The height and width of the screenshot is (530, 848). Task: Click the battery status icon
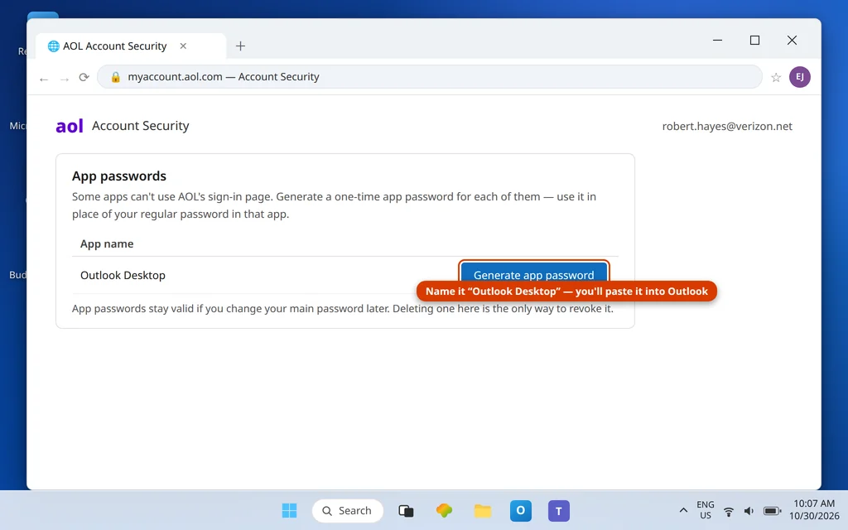[772, 511]
